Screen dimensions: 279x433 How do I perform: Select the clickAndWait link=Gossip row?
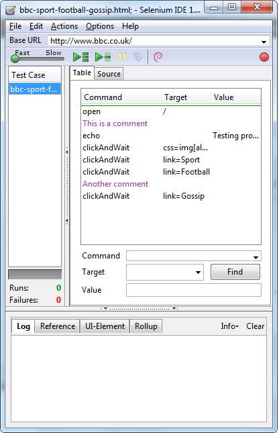171,196
